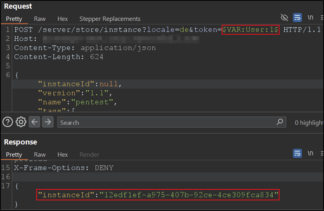The width and height of the screenshot is (324, 211).
Task: Click into the Search input field
Action: pyautogui.click(x=167, y=123)
